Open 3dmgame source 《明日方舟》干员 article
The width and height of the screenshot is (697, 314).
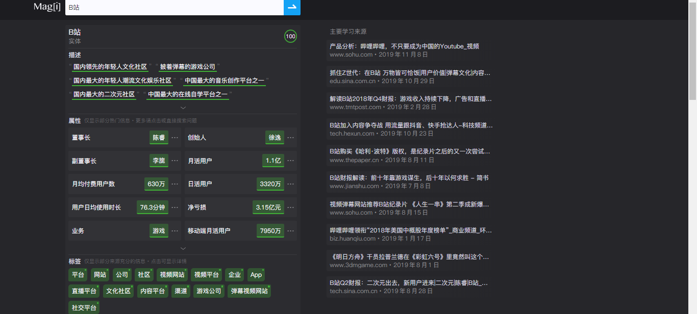(x=409, y=257)
